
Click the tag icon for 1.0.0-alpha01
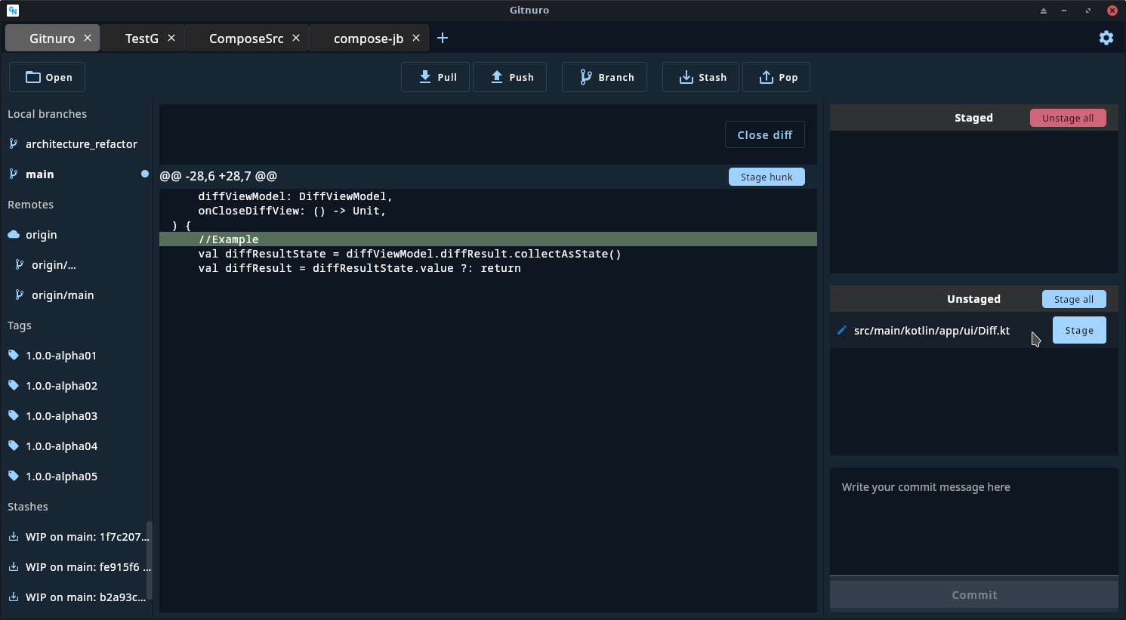coord(13,355)
